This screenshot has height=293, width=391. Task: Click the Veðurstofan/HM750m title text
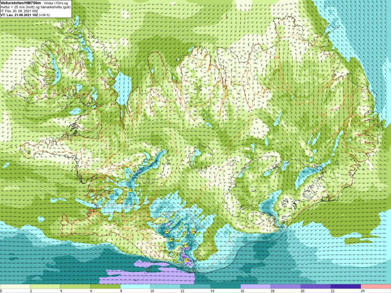pos(20,3)
